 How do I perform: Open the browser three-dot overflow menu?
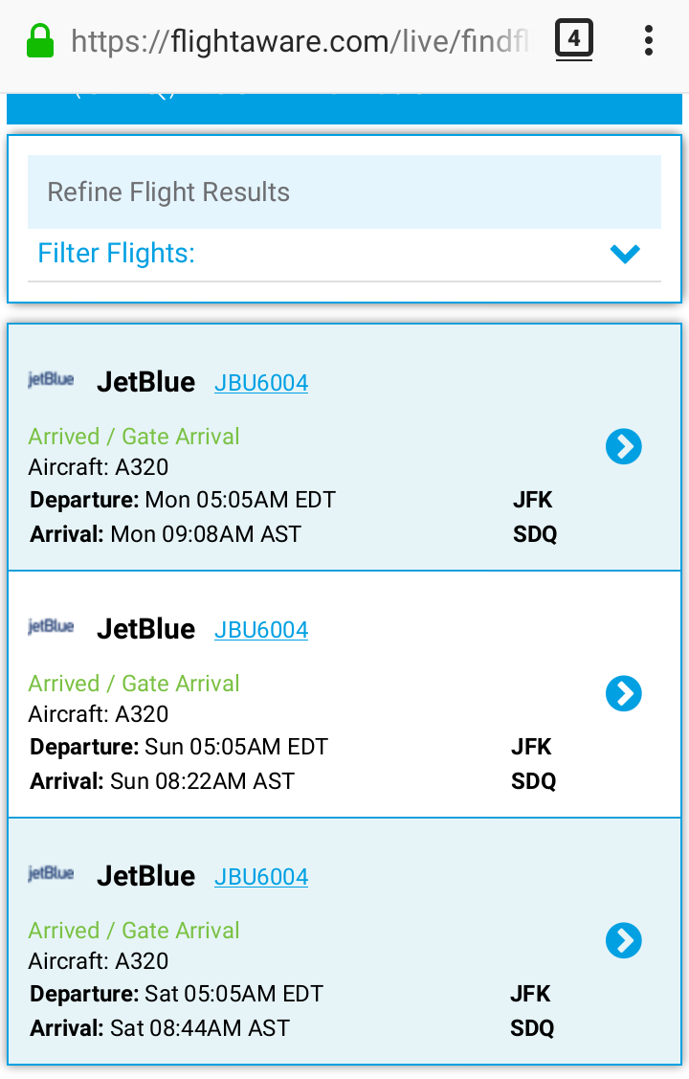(x=648, y=40)
